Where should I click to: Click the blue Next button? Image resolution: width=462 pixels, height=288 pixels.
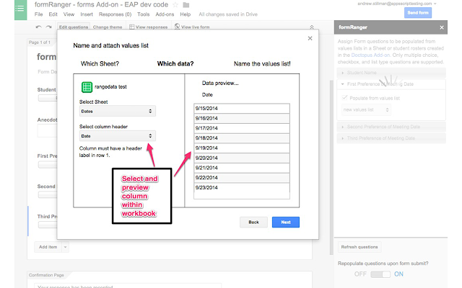click(286, 222)
